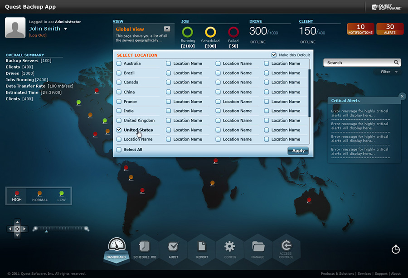Uncheck the United States checkbox
The width and height of the screenshot is (408, 278).
click(x=119, y=130)
